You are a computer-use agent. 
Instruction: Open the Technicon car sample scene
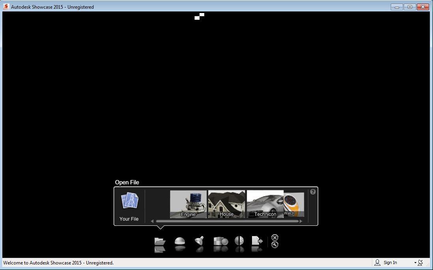265,204
